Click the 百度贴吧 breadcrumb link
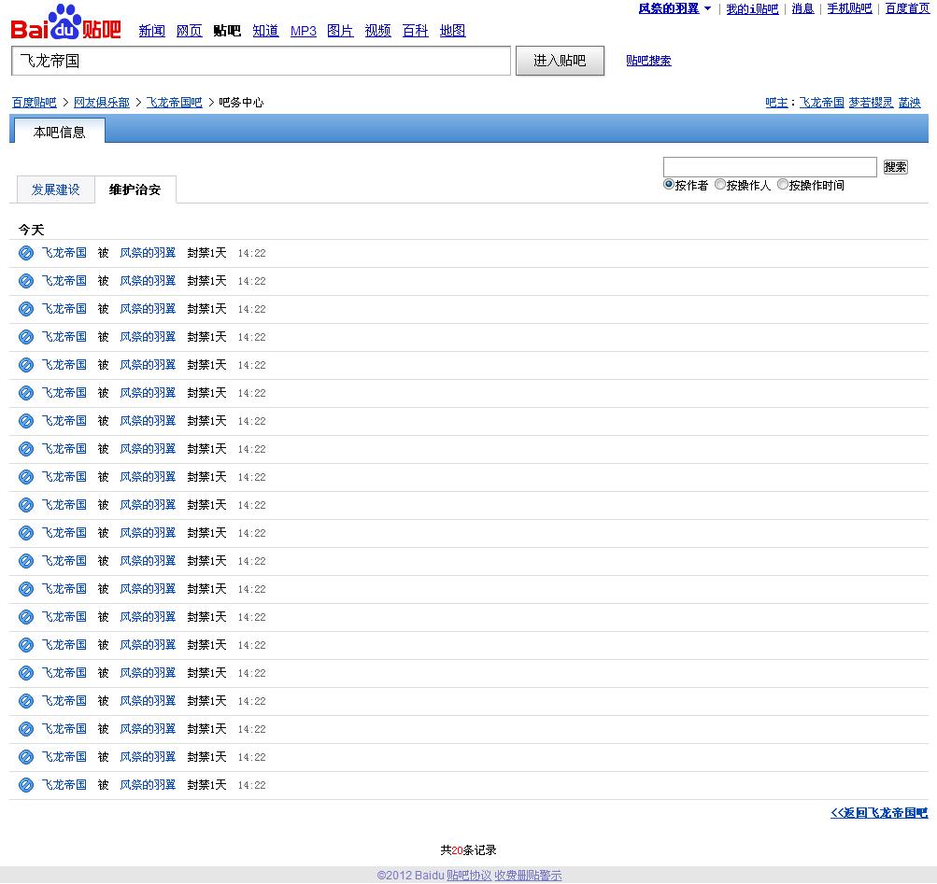The height and width of the screenshot is (884, 937). (x=34, y=102)
